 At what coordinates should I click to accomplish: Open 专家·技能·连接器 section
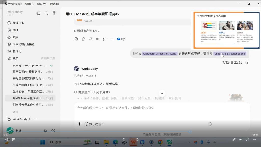coord(21,44)
